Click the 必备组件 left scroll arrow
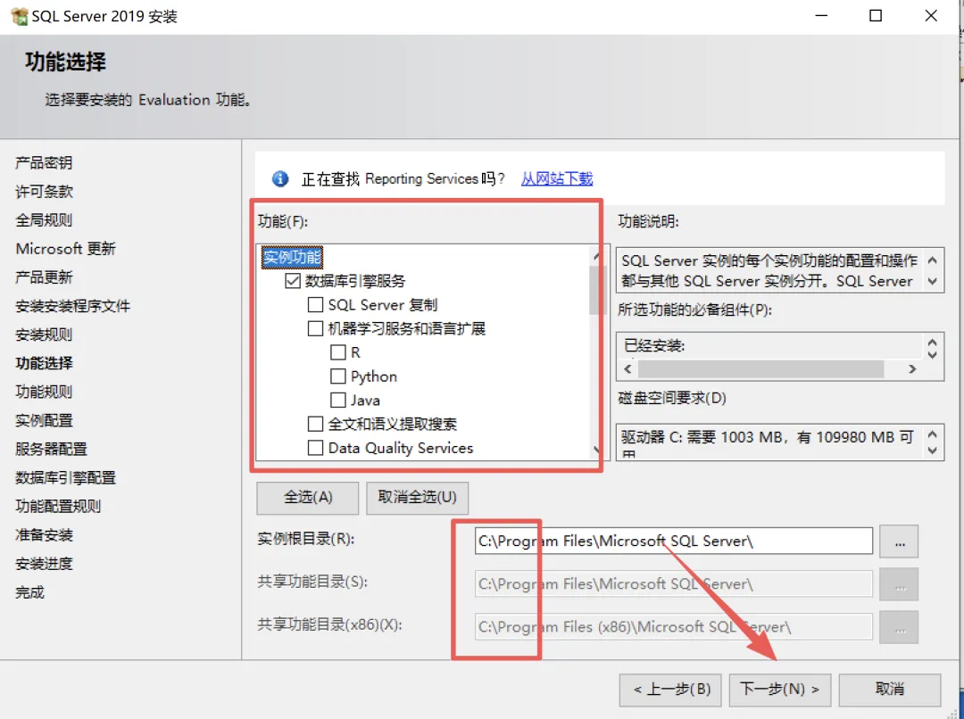The height and width of the screenshot is (719, 964). click(x=627, y=369)
